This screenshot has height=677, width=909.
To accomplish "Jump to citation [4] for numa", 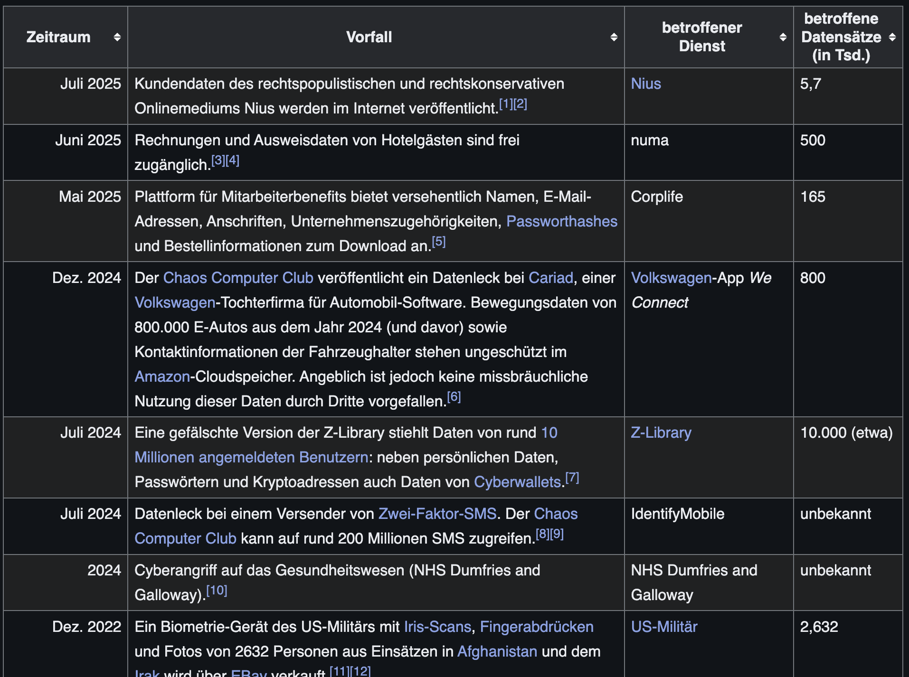I will 232,160.
